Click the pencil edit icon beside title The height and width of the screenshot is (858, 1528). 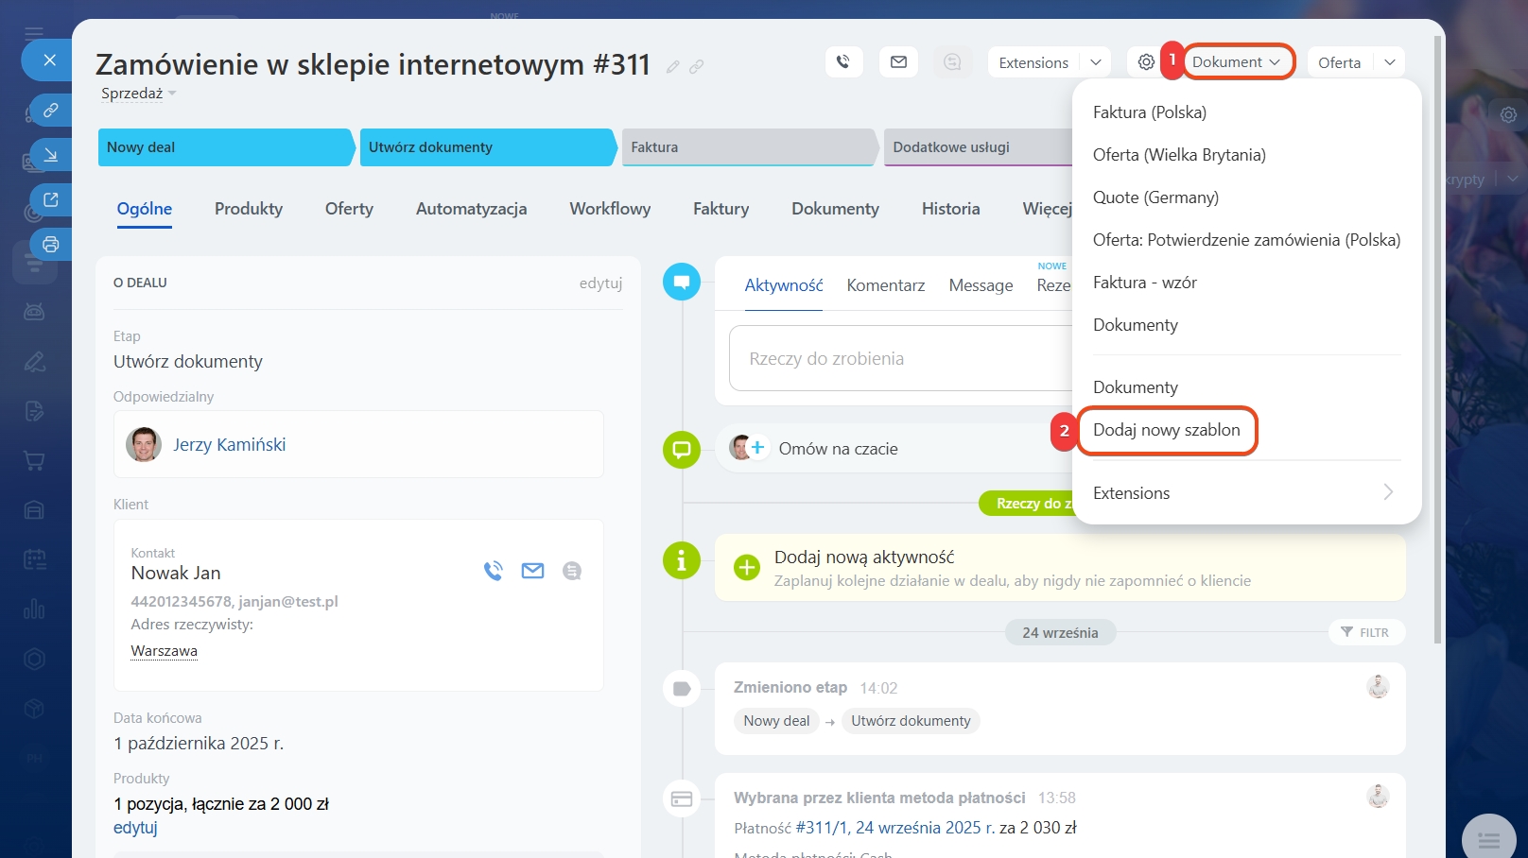673,67
